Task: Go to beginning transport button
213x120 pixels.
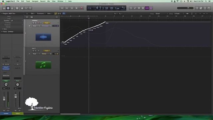Action: coord(72,8)
